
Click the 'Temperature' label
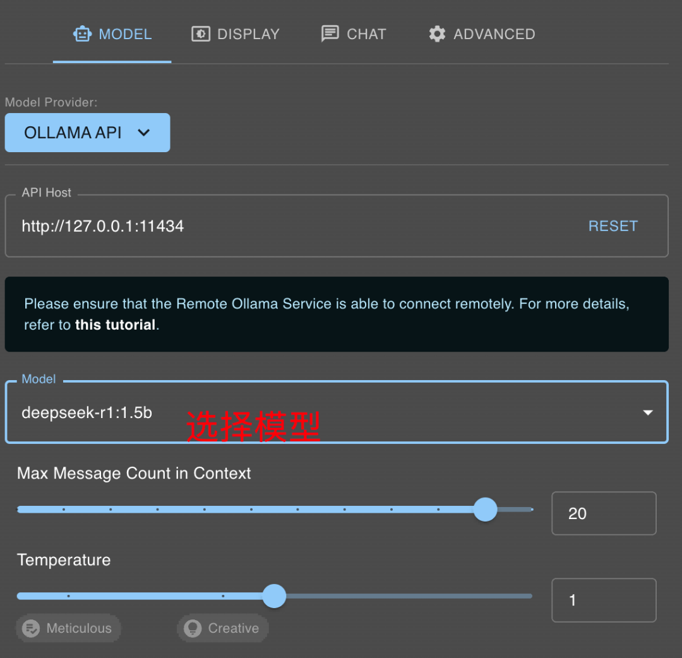coord(64,559)
